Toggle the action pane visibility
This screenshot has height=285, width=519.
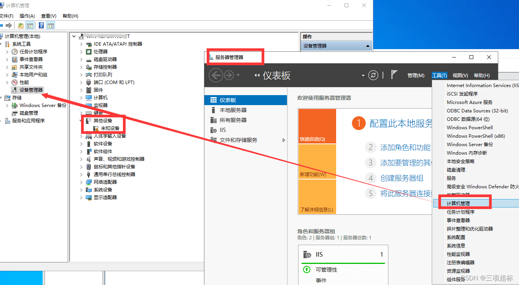[x=50, y=25]
